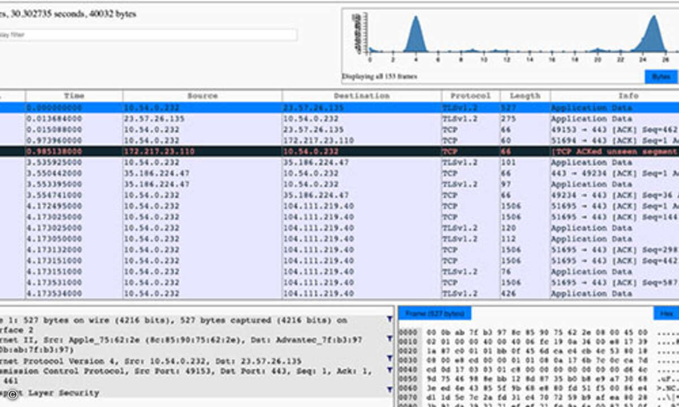Click the 'Displaying all 153 frames' text
This screenshot has width=679, height=407.
[380, 76]
